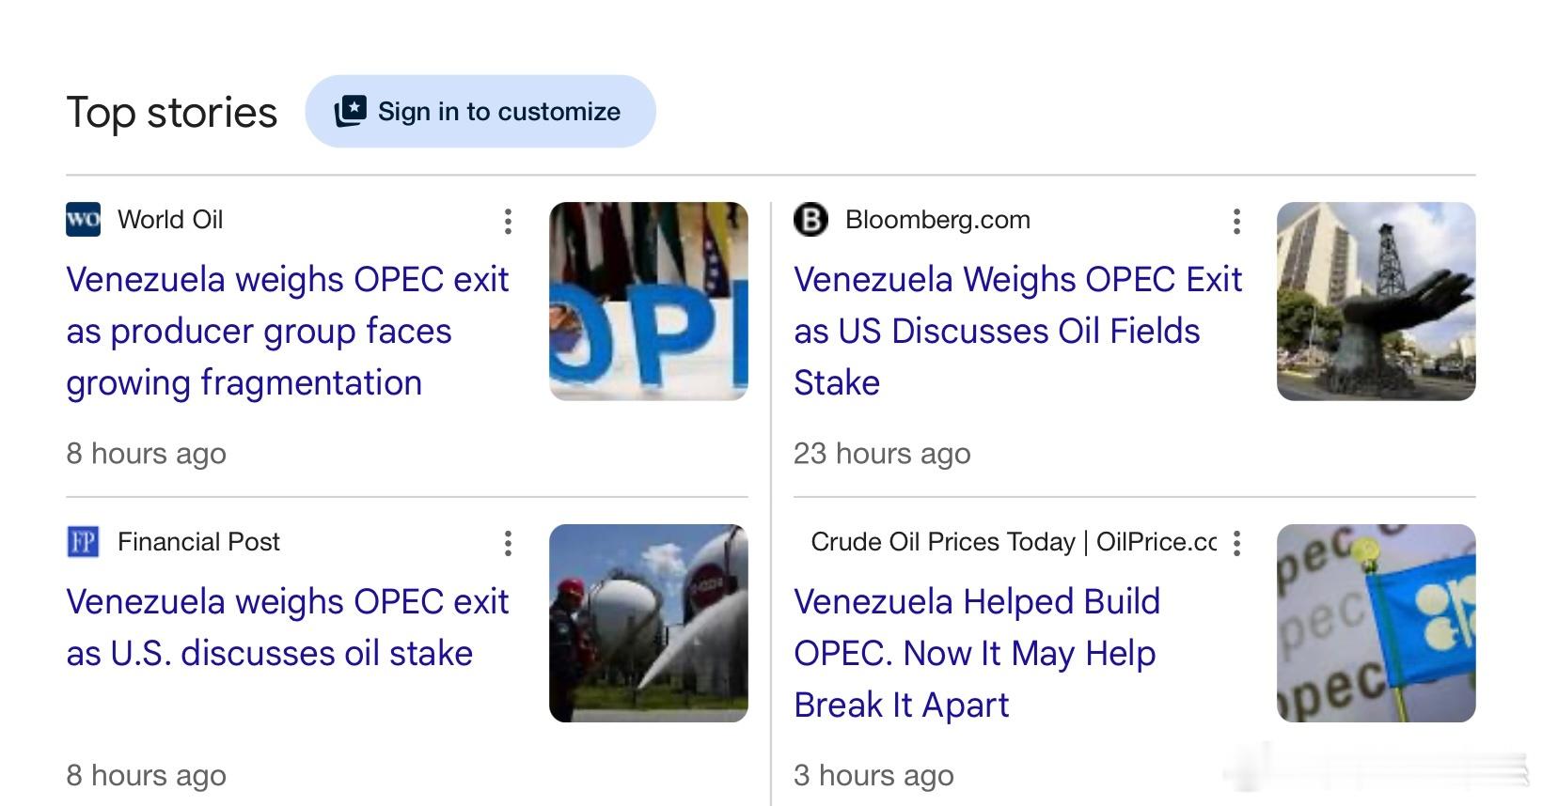Open three-dot menu for OilPrice story
Image resolution: width=1542 pixels, height=806 pixels.
(1236, 544)
